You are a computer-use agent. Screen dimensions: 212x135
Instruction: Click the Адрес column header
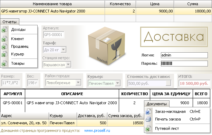[25, 116]
